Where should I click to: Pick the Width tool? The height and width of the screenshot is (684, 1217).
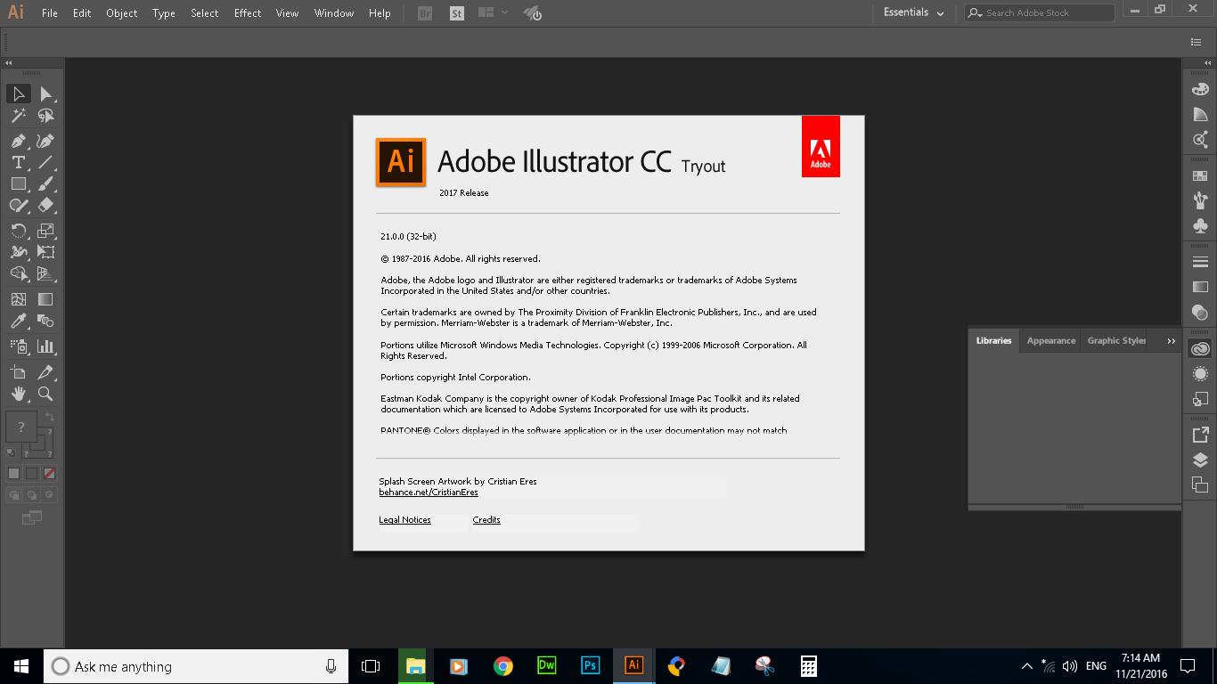click(x=19, y=252)
